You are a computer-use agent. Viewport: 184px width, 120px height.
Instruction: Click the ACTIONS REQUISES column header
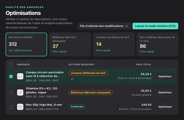click(81, 64)
